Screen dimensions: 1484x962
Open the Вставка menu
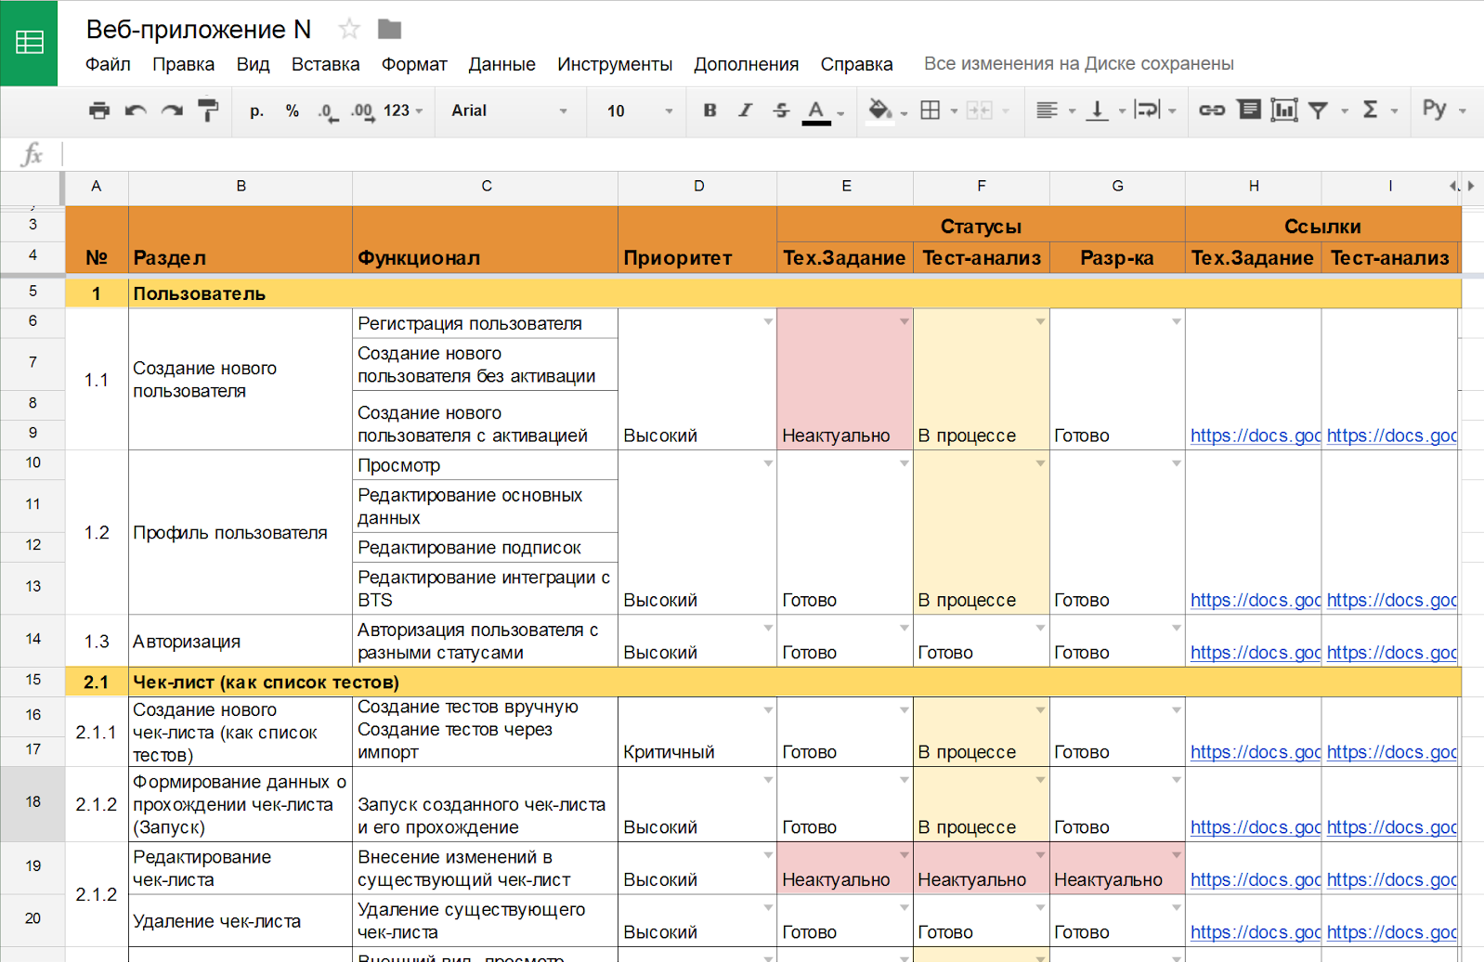click(325, 64)
